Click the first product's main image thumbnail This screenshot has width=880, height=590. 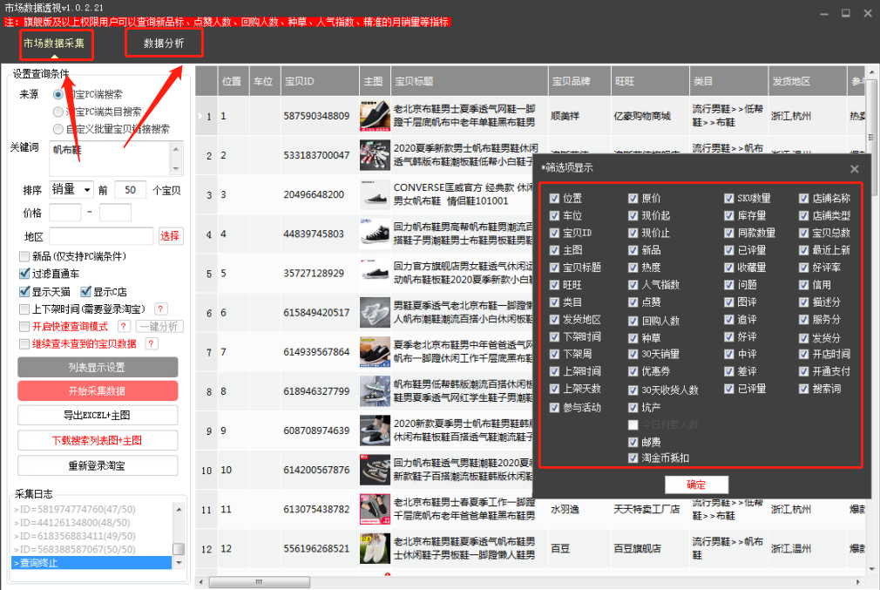click(374, 115)
